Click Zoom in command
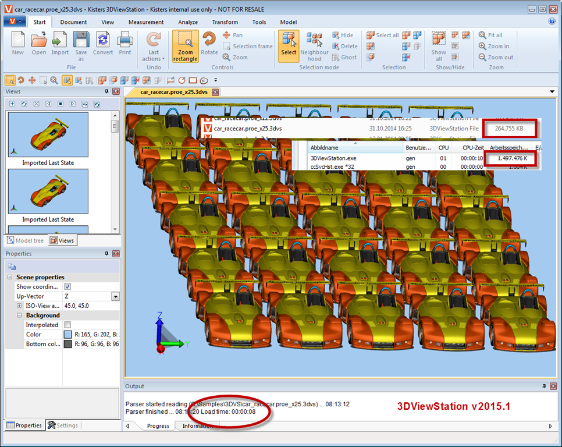This screenshot has width=562, height=447. point(494,46)
